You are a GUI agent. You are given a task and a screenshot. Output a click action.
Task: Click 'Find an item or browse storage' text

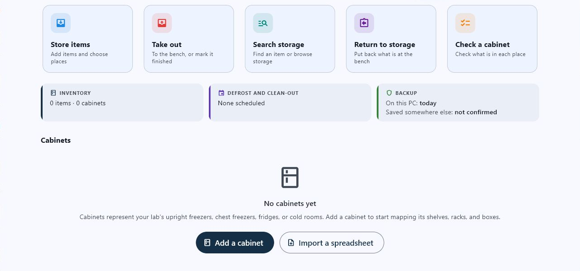tap(283, 58)
